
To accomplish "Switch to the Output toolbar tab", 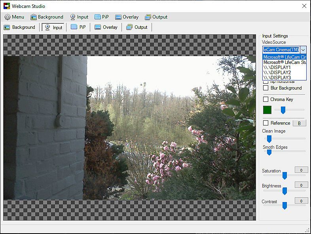I will (x=137, y=27).
